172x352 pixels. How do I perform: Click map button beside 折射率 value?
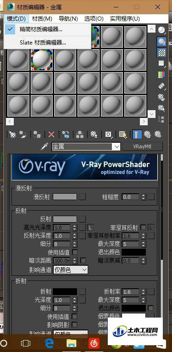click(x=151, y=292)
